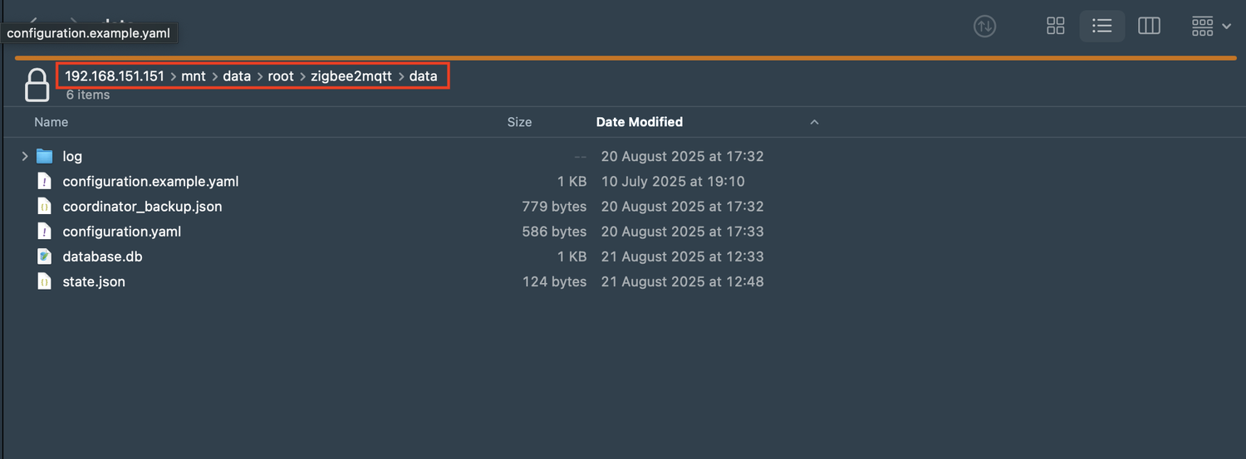Screen dimensions: 1246x459
Task: Select the state.json file
Action: click(94, 281)
